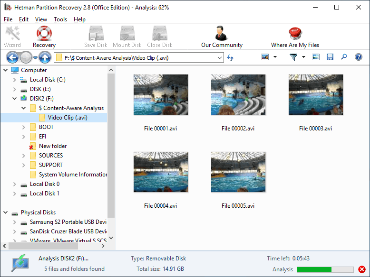
Task: Expand DISK (E:) node
Action: point(15,89)
